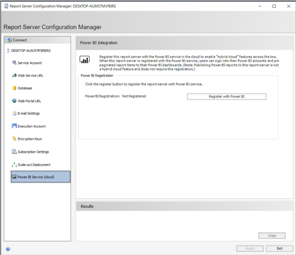Open help via blue question mark icon
296x255 pixels.
tap(8, 249)
